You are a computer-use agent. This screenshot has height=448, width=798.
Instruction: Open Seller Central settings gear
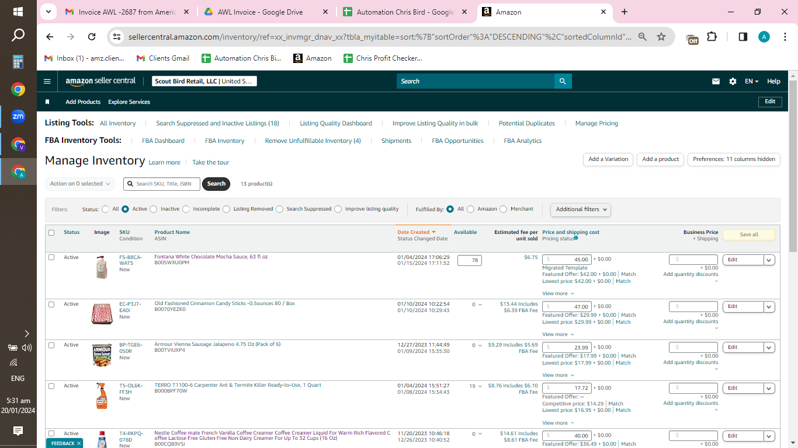coord(733,82)
